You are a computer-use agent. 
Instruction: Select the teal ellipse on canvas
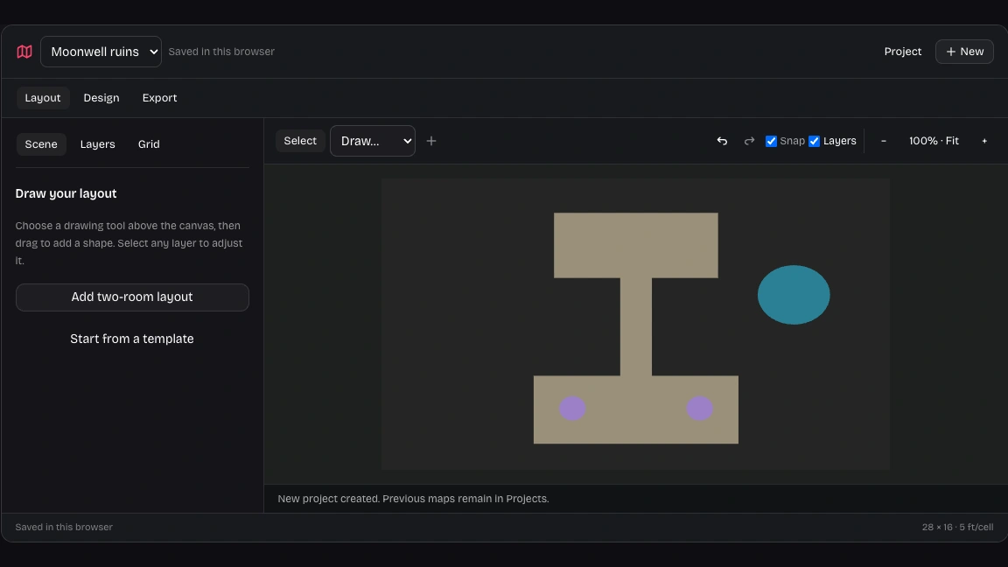[794, 295]
